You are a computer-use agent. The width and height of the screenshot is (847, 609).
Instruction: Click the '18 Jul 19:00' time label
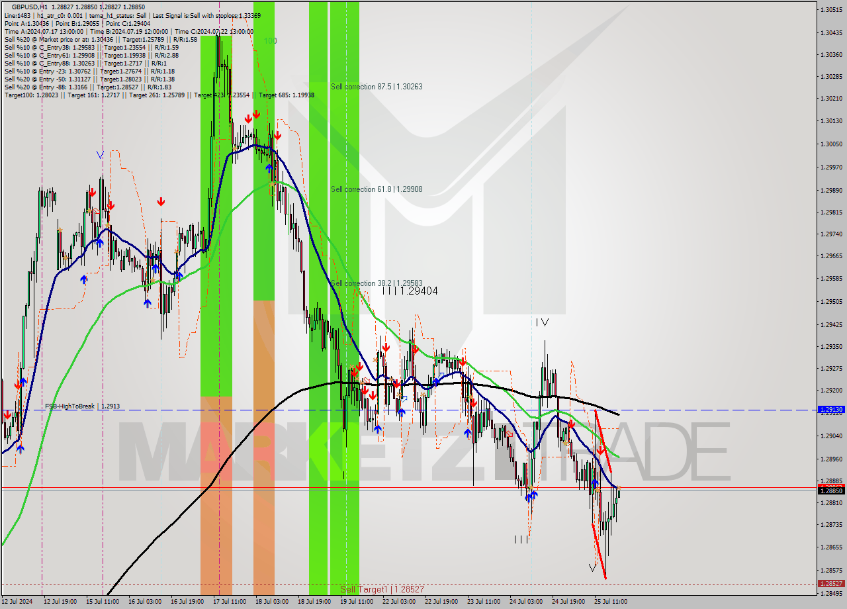pos(314,601)
